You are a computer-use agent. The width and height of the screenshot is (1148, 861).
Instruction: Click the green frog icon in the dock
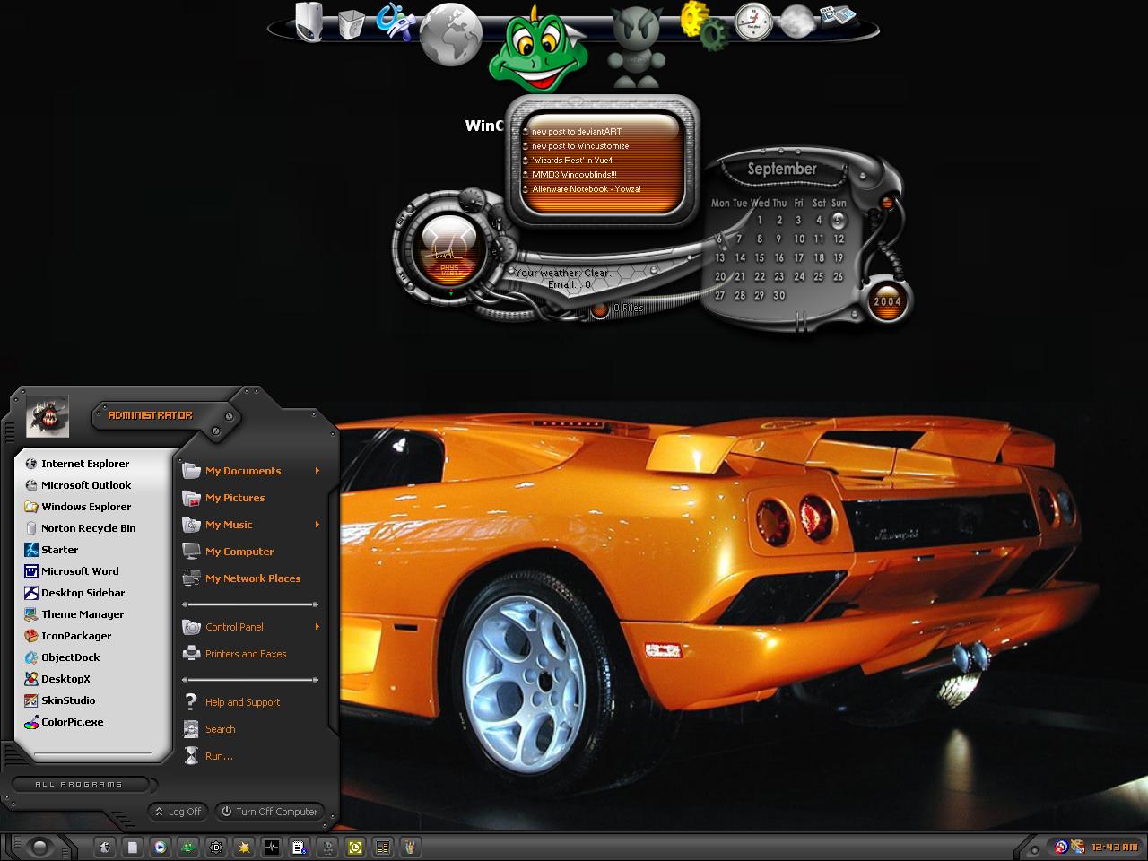[x=536, y=56]
